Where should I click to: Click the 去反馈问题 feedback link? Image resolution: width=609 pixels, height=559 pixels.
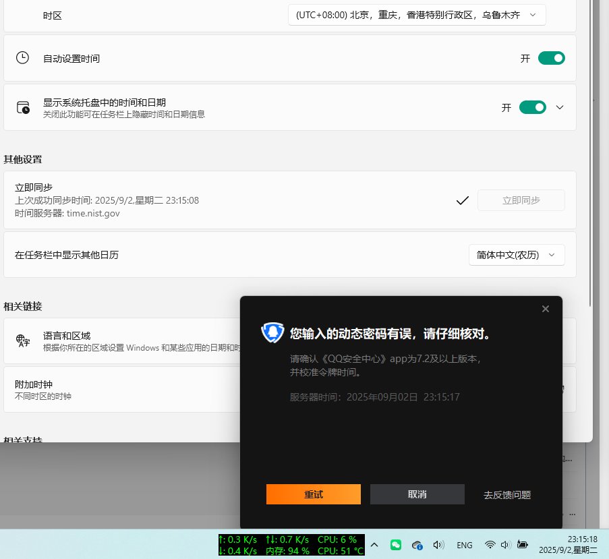click(x=506, y=495)
